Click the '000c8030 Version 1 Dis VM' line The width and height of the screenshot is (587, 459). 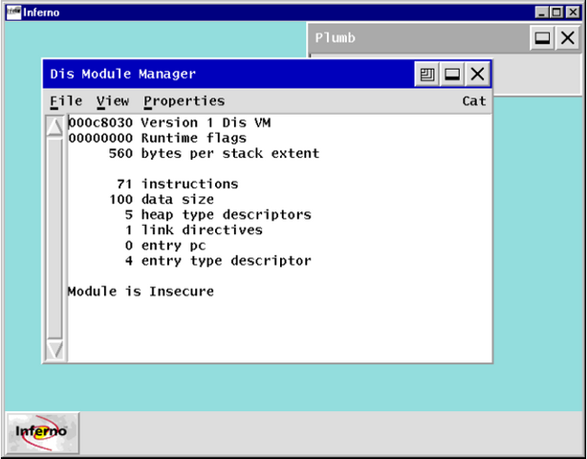point(169,122)
